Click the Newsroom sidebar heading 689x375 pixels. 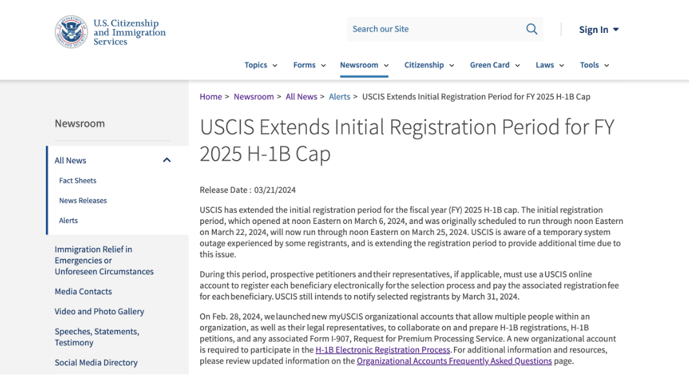click(79, 123)
